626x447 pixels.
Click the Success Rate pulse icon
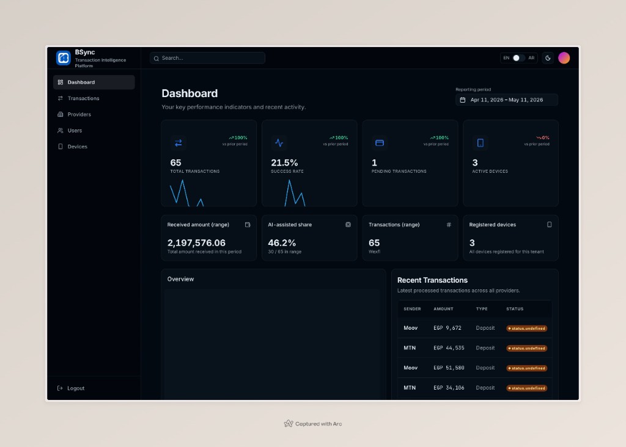click(279, 143)
